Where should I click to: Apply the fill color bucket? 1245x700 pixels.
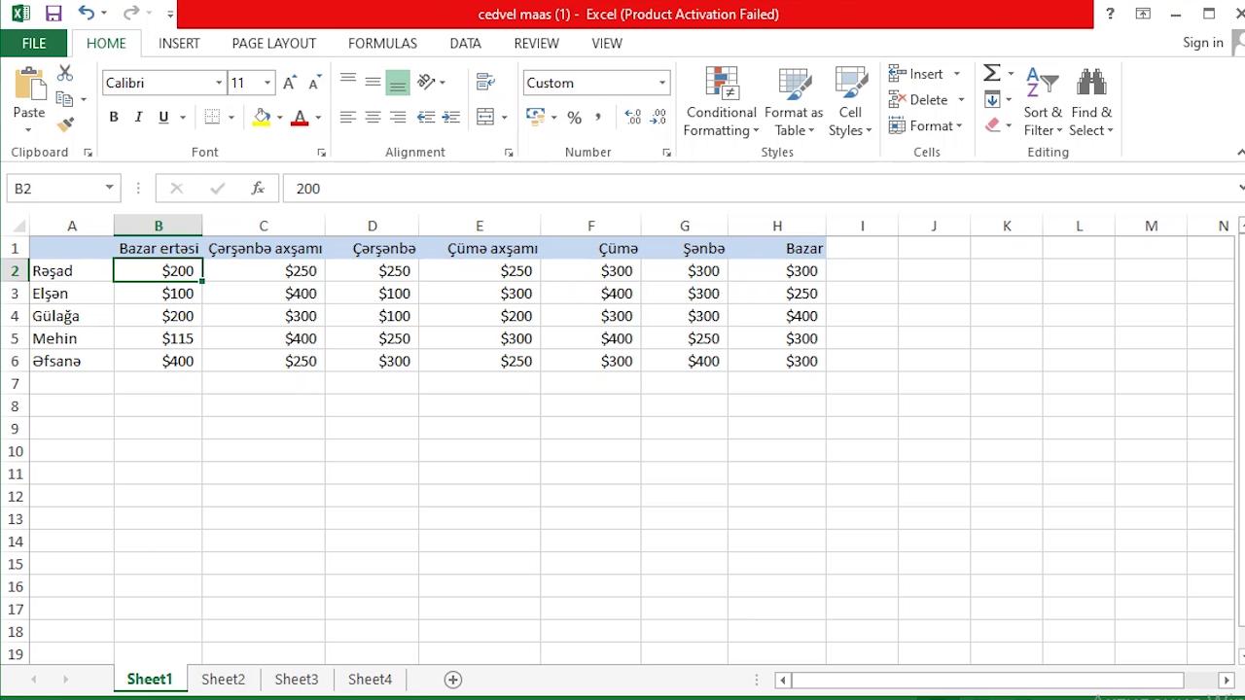point(262,117)
